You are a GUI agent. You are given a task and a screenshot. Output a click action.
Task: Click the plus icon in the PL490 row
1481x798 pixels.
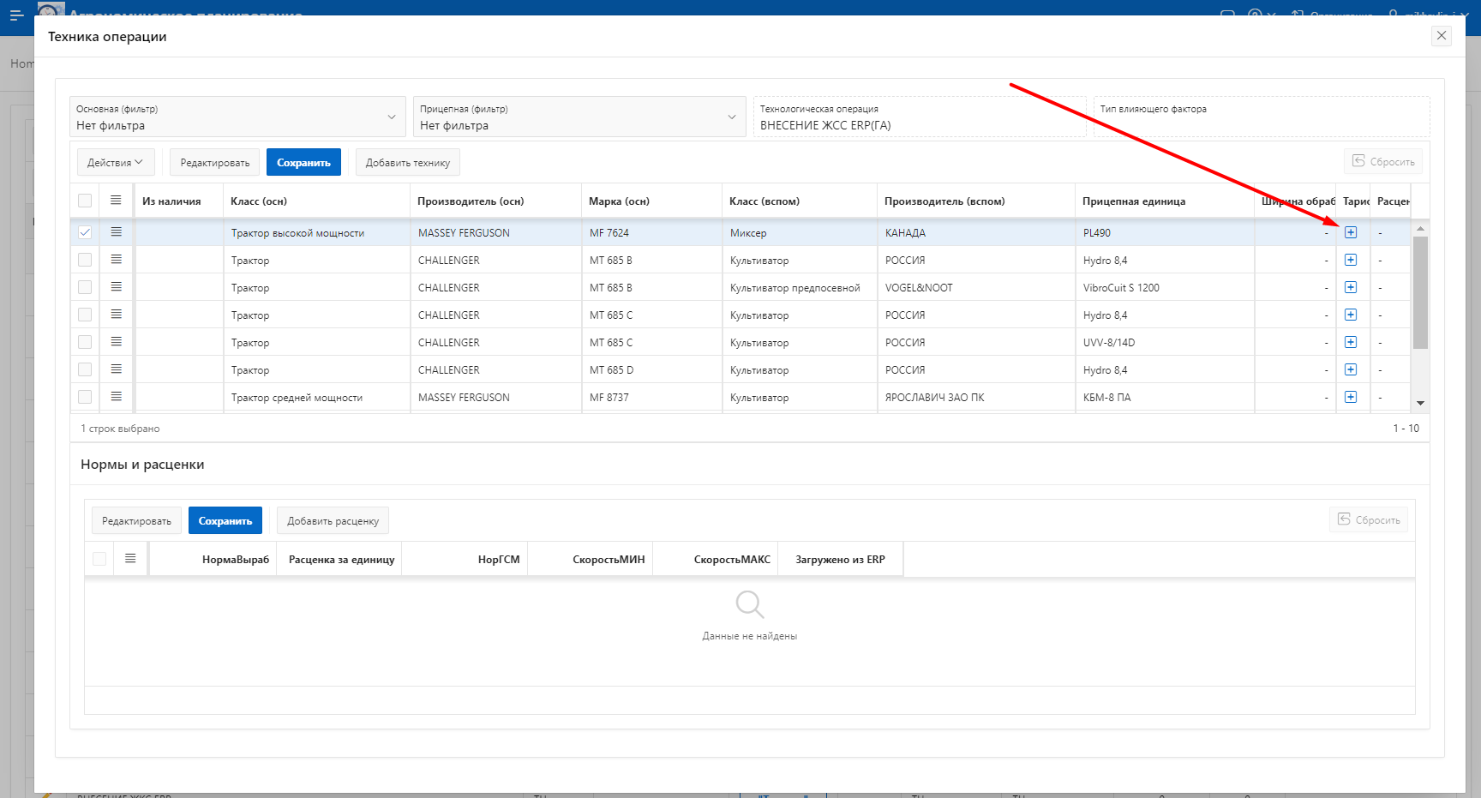coord(1351,232)
